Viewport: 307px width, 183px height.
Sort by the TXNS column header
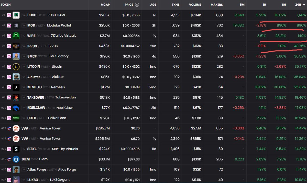click(176, 5)
